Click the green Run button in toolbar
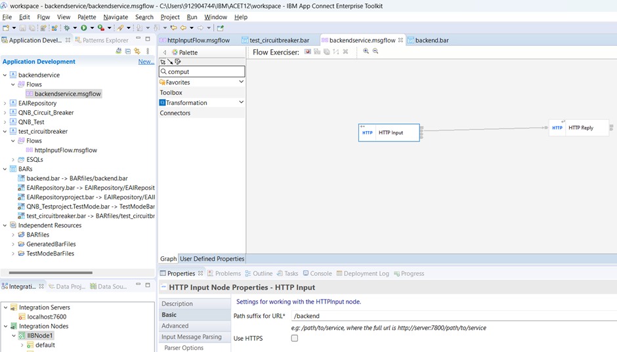Image resolution: width=617 pixels, height=352 pixels. pyautogui.click(x=84, y=28)
